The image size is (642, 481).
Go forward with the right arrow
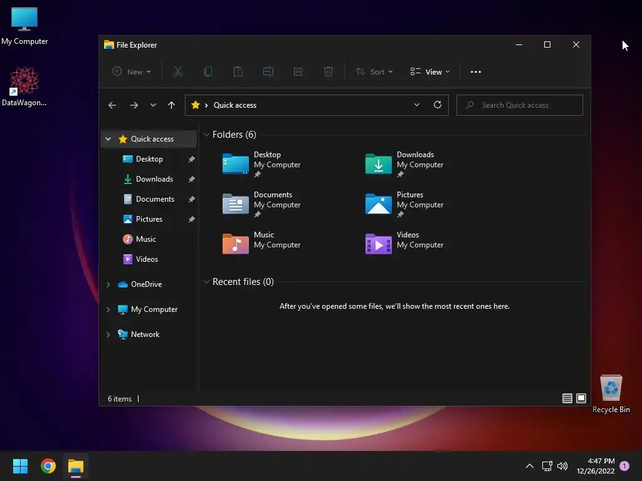tap(134, 105)
